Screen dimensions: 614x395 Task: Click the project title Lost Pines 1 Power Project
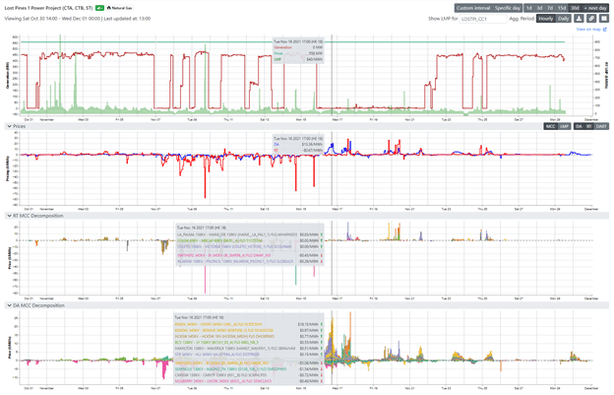48,8
